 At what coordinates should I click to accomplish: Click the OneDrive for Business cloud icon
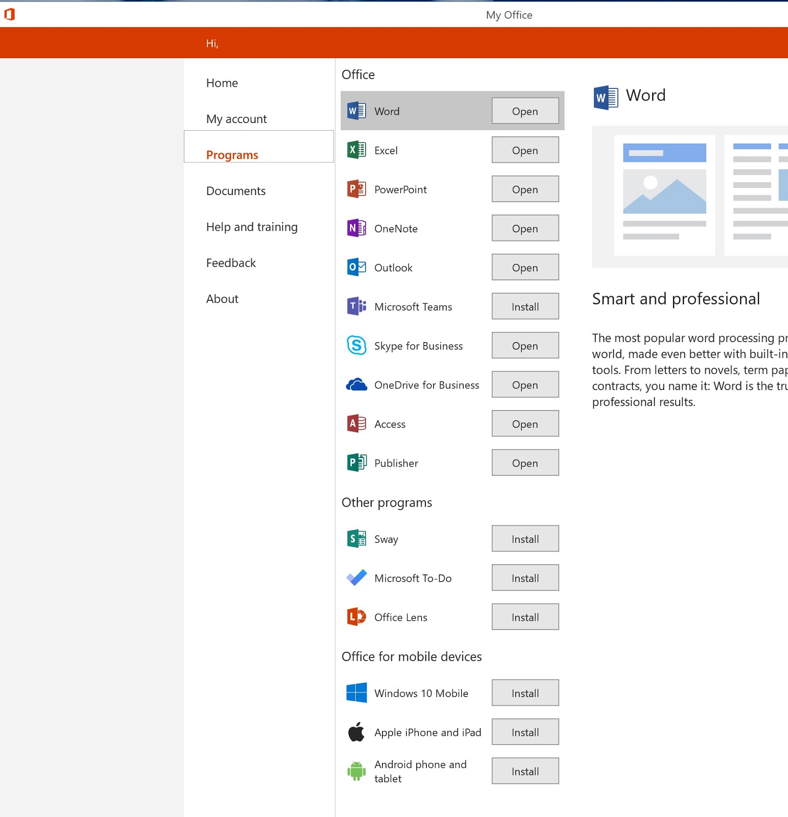pos(356,385)
